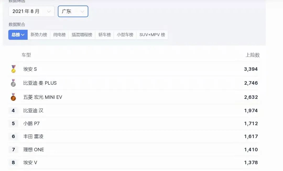Open the 2021年8月 date dropdown
This screenshot has width=283, height=171.
click(31, 11)
